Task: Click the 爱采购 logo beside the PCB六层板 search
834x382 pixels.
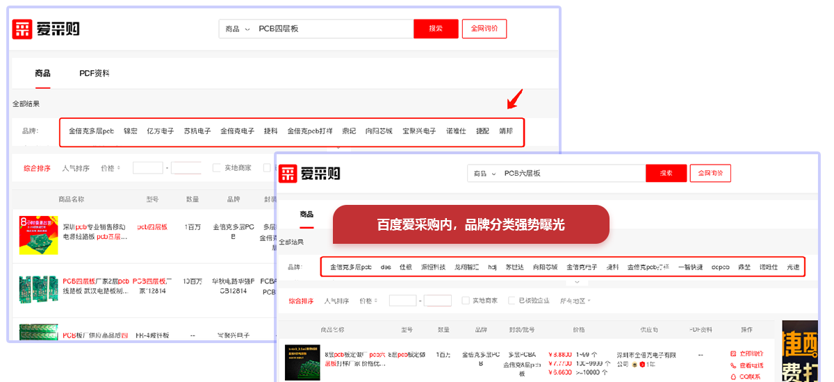Action: [310, 173]
